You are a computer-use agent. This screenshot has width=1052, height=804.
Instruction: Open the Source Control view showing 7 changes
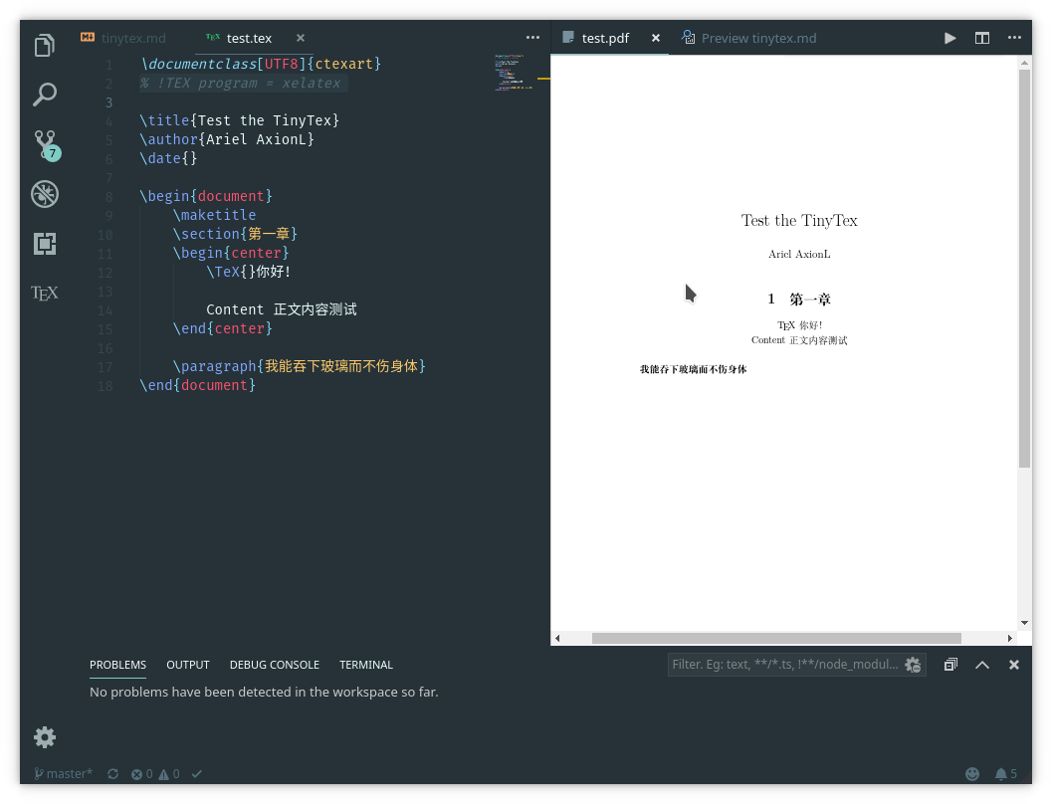(44, 145)
